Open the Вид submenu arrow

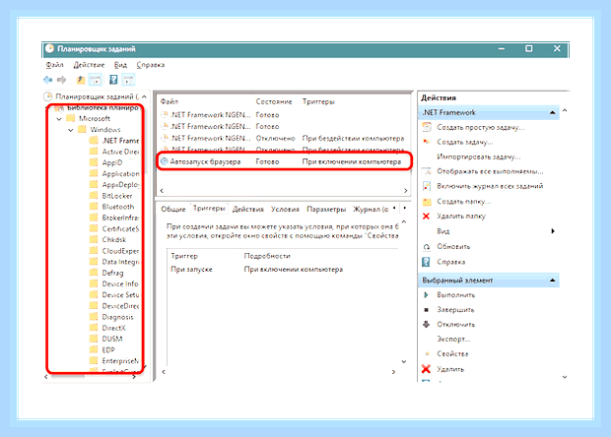(x=553, y=230)
